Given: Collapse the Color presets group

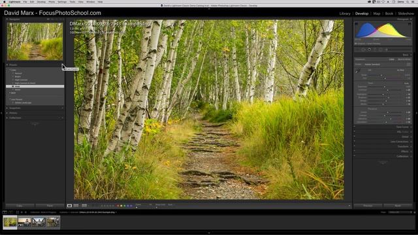Looking at the screenshot, I should coord(10,70).
